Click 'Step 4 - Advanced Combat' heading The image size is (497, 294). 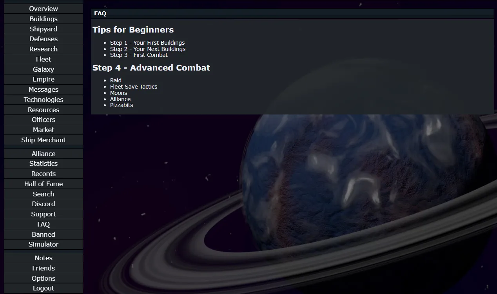point(151,68)
